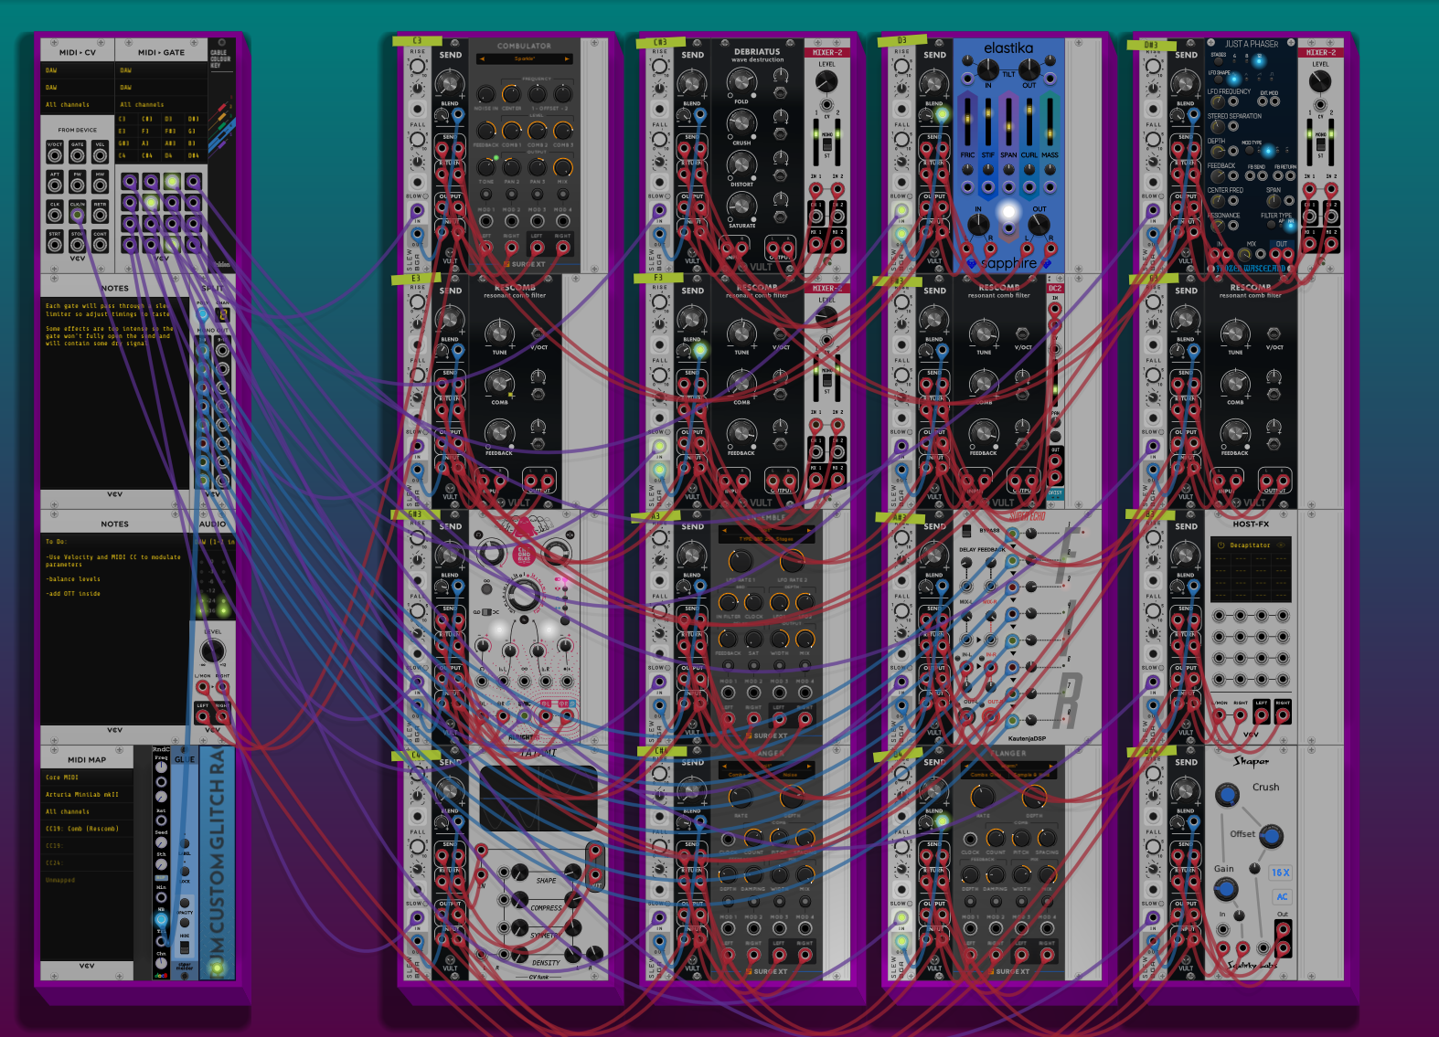Click the V/OCT output jack on MIDI-CV
Screen dimensions: 1439x1037
tap(55, 155)
